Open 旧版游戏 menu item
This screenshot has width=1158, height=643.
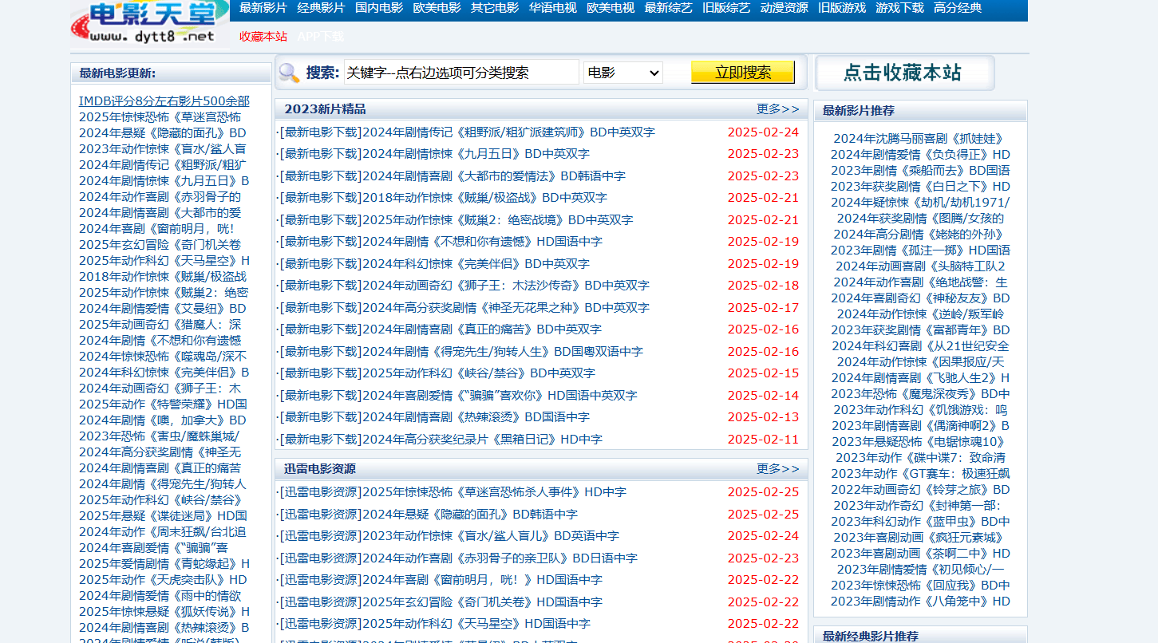(842, 8)
